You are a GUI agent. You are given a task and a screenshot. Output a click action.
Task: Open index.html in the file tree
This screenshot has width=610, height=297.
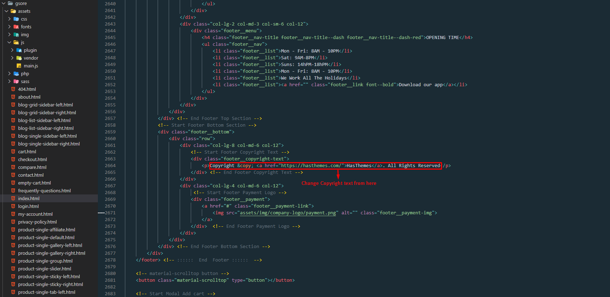pyautogui.click(x=28, y=199)
